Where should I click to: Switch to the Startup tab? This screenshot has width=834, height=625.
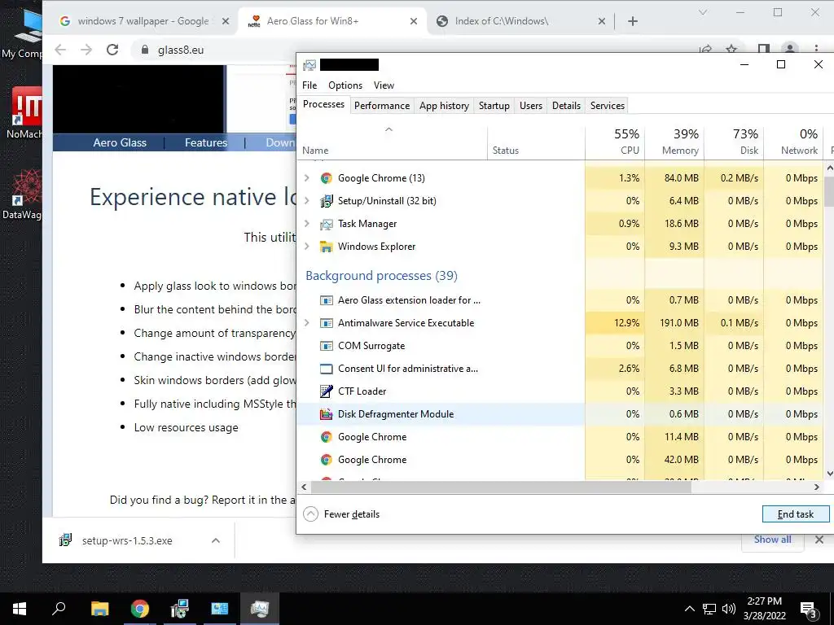[494, 106]
